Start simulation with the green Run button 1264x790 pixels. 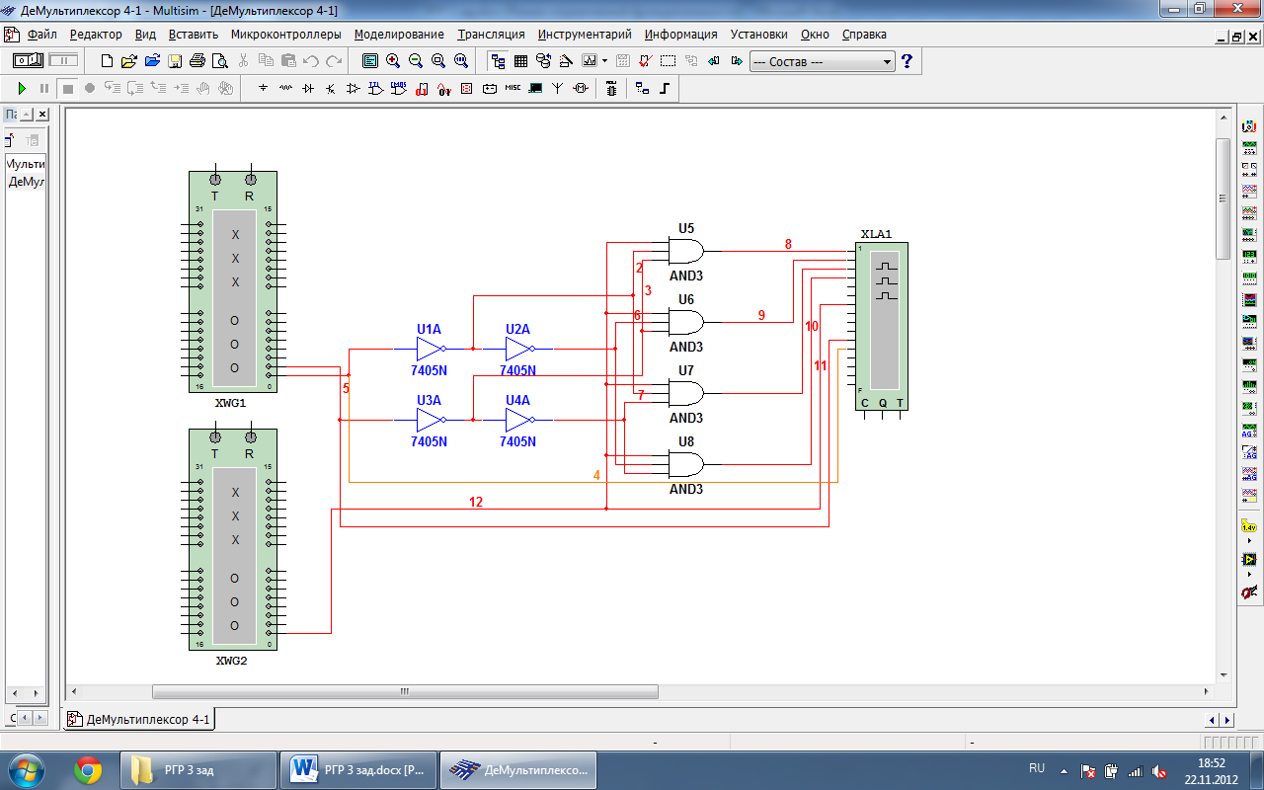click(22, 89)
